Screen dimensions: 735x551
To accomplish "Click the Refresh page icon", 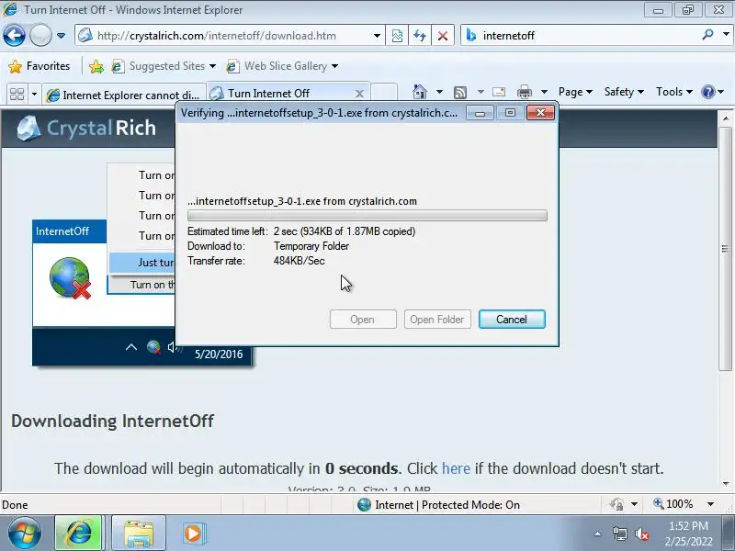I will coord(420,36).
